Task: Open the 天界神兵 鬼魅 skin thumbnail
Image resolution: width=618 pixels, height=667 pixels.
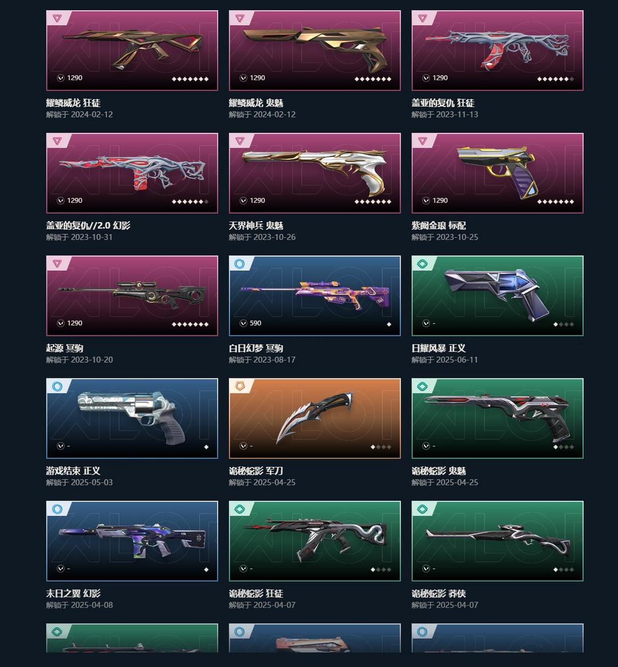Action: click(315, 173)
